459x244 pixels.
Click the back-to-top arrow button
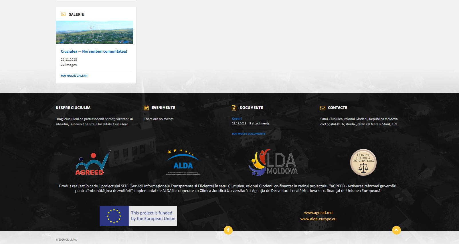click(396, 230)
